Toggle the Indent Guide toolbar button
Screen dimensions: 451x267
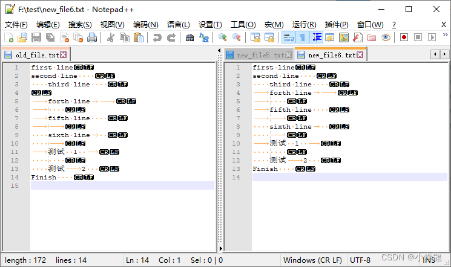[x=317, y=37]
